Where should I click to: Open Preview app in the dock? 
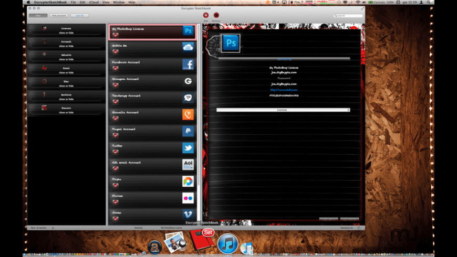click(175, 242)
